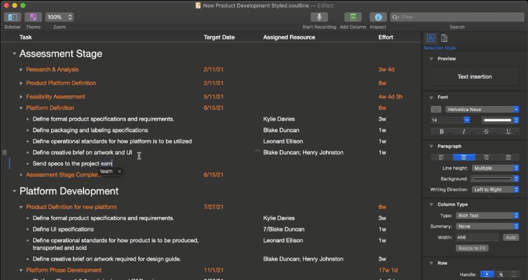Accept the 'team' spelling suggestion
This screenshot has height=280, width=528.
[x=106, y=171]
